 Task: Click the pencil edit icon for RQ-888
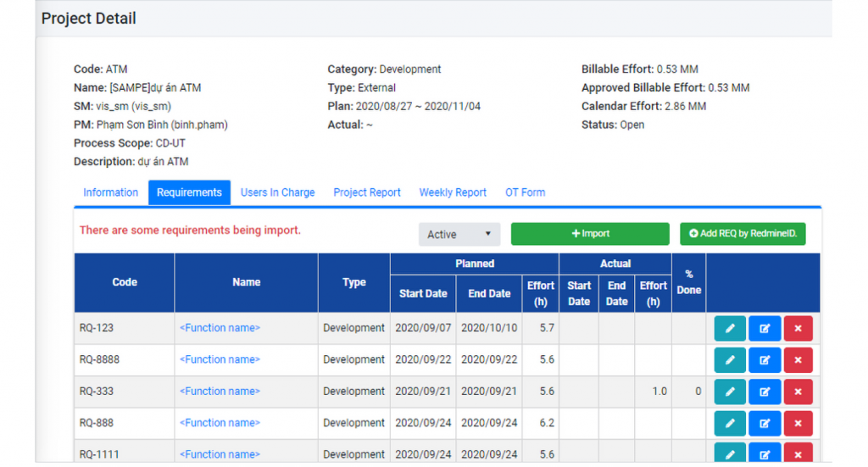click(x=730, y=423)
